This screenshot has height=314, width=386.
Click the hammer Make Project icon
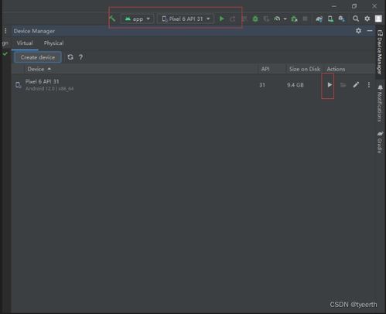[112, 19]
